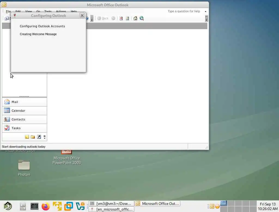Click the Home toolbar icon
This screenshot has height=212, width=279.
135,18
